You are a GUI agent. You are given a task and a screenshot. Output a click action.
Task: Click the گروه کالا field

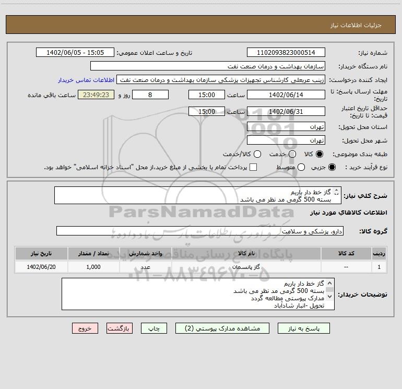(200, 231)
